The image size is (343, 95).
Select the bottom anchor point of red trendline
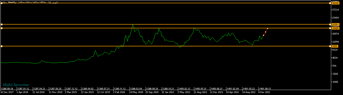pos(263,35)
